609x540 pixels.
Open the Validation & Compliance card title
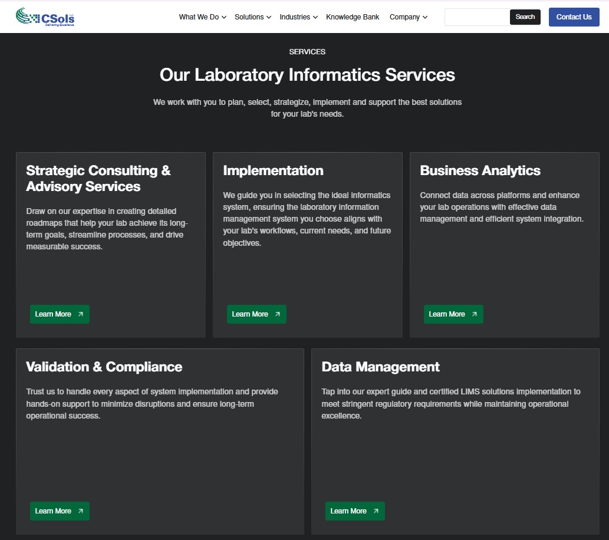click(104, 367)
